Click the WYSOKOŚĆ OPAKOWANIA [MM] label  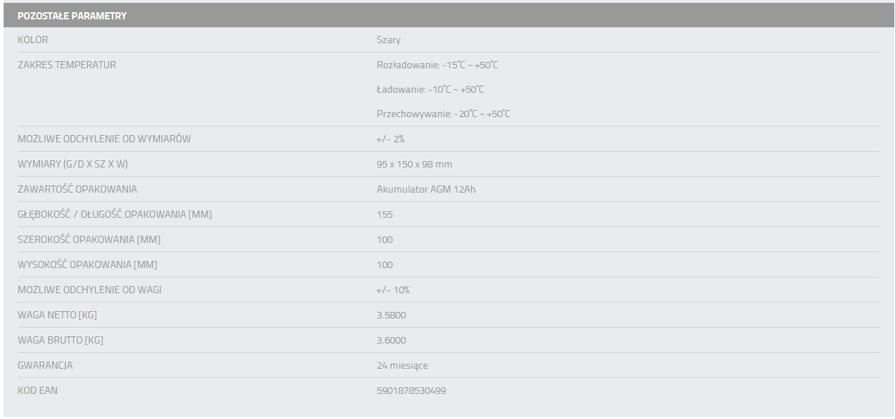(87, 265)
